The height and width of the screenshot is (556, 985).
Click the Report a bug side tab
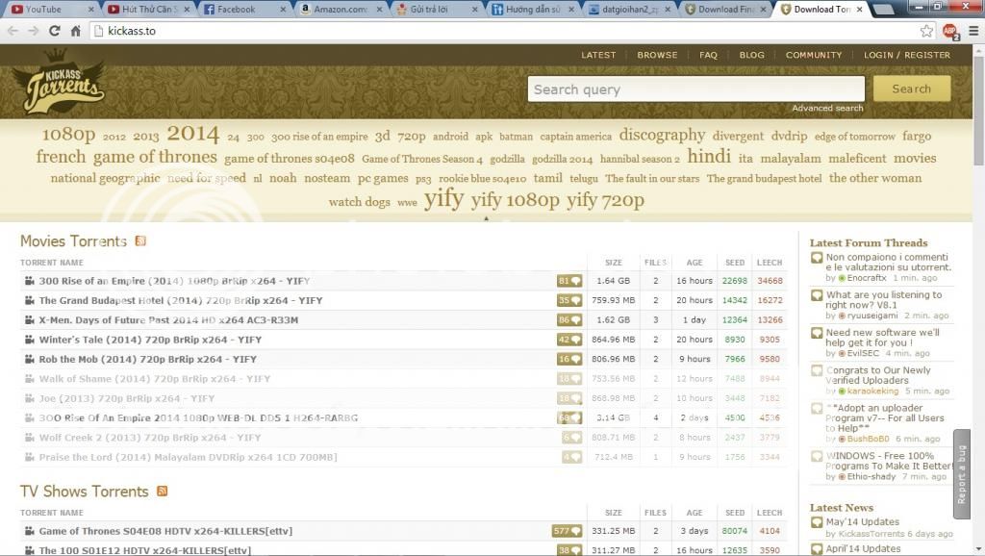[x=961, y=474]
